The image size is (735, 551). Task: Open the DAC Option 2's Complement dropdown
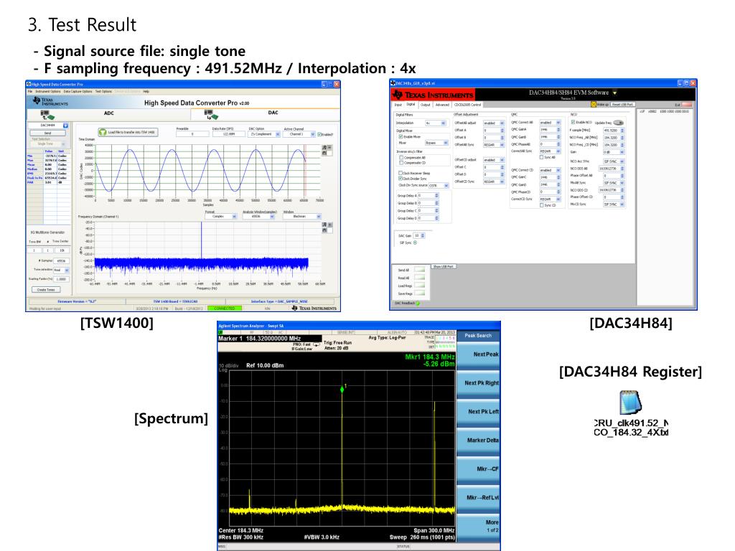click(x=265, y=134)
